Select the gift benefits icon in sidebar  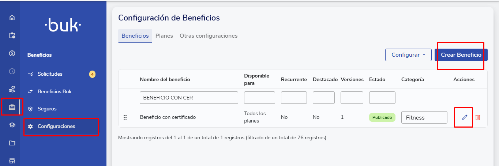point(12,107)
